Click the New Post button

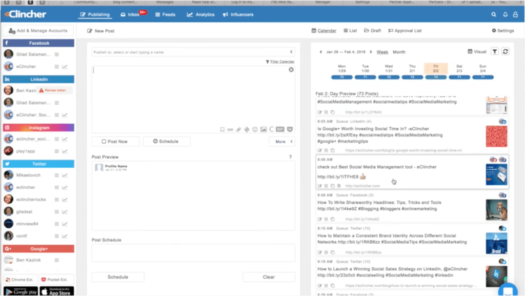pos(101,31)
